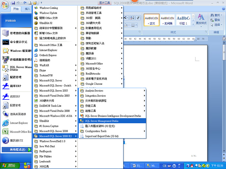Expand Microsoft SQL Server 2005 submenu
Image resolution: width=226 pixels, height=169 pixels.
click(55, 91)
